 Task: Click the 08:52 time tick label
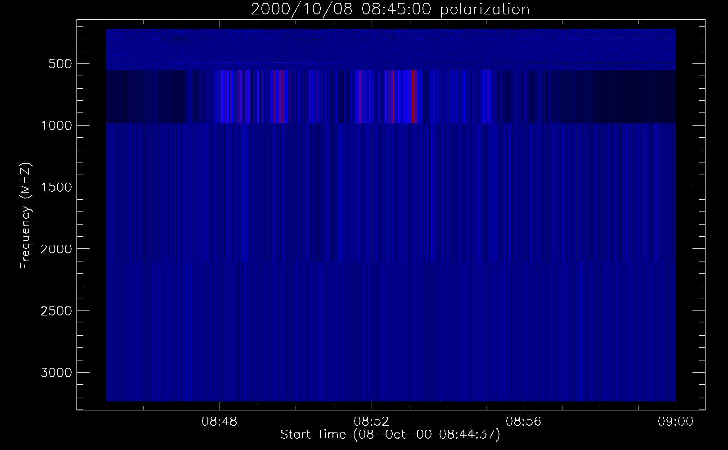tap(372, 422)
